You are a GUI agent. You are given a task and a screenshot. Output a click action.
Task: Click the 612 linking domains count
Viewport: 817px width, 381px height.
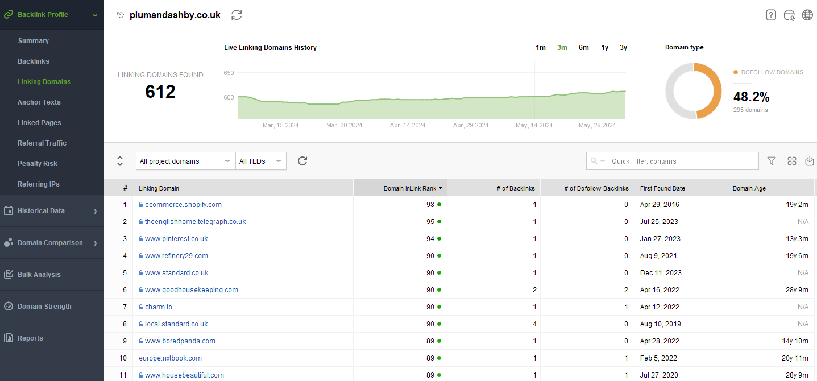tap(160, 92)
